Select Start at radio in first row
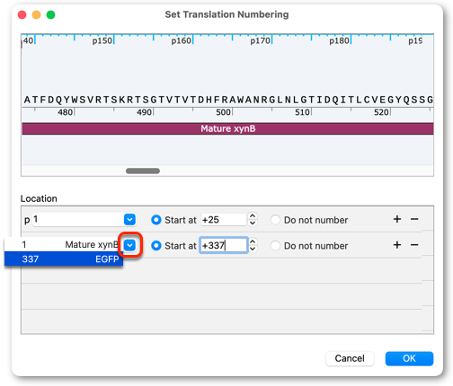The image size is (453, 386). click(x=156, y=220)
